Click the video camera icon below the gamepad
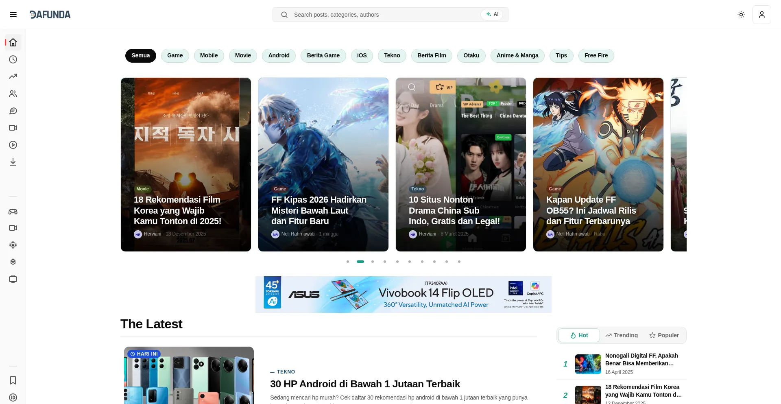 pyautogui.click(x=13, y=228)
